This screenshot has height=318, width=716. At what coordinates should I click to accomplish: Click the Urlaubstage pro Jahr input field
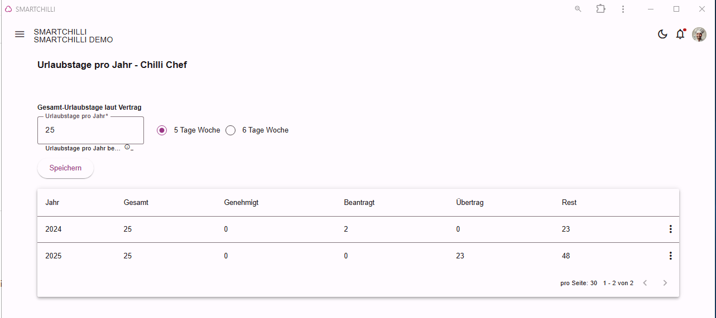tap(90, 130)
